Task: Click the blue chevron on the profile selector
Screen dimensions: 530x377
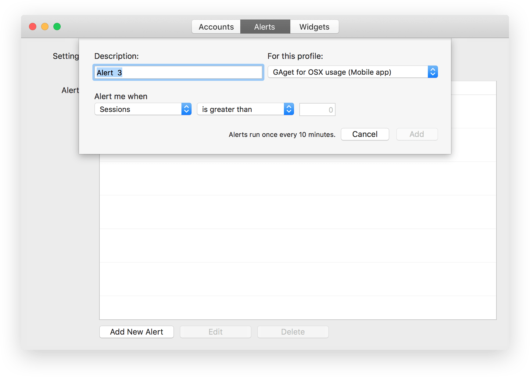Action: 433,72
